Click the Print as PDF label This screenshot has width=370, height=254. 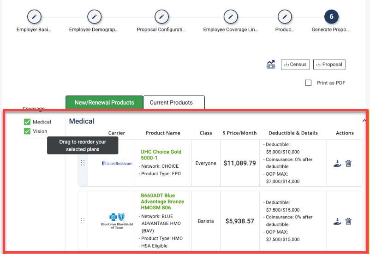click(x=331, y=83)
